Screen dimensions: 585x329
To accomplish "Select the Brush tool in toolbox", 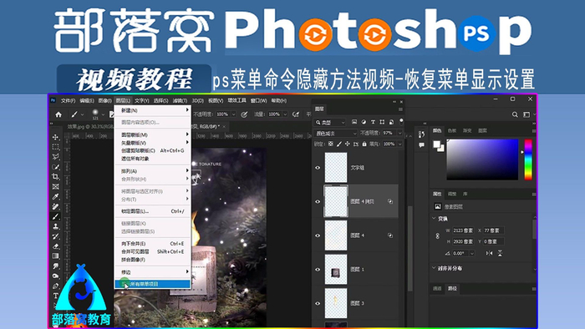I will pyautogui.click(x=56, y=216).
